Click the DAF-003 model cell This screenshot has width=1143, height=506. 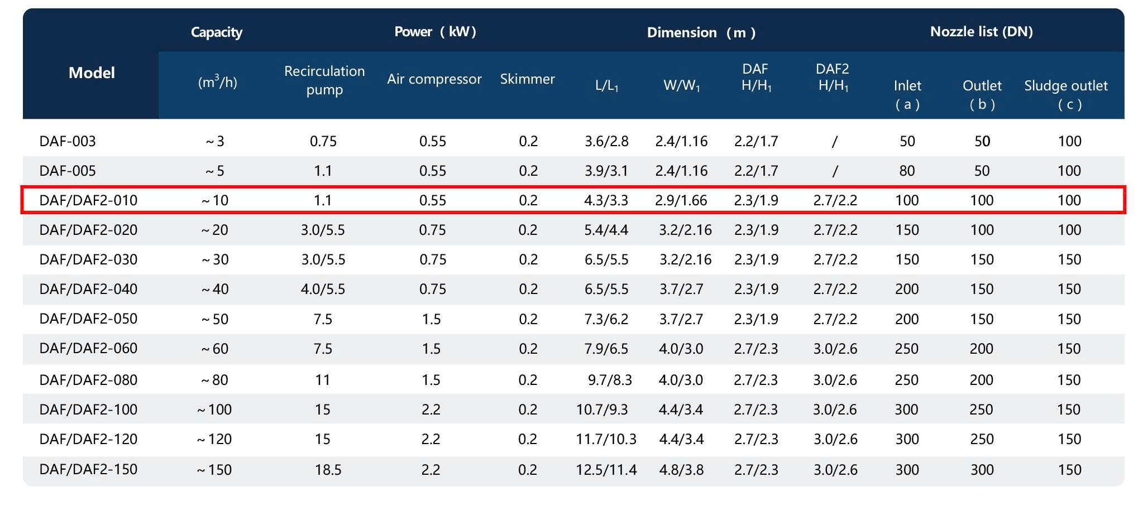pyautogui.click(x=68, y=141)
